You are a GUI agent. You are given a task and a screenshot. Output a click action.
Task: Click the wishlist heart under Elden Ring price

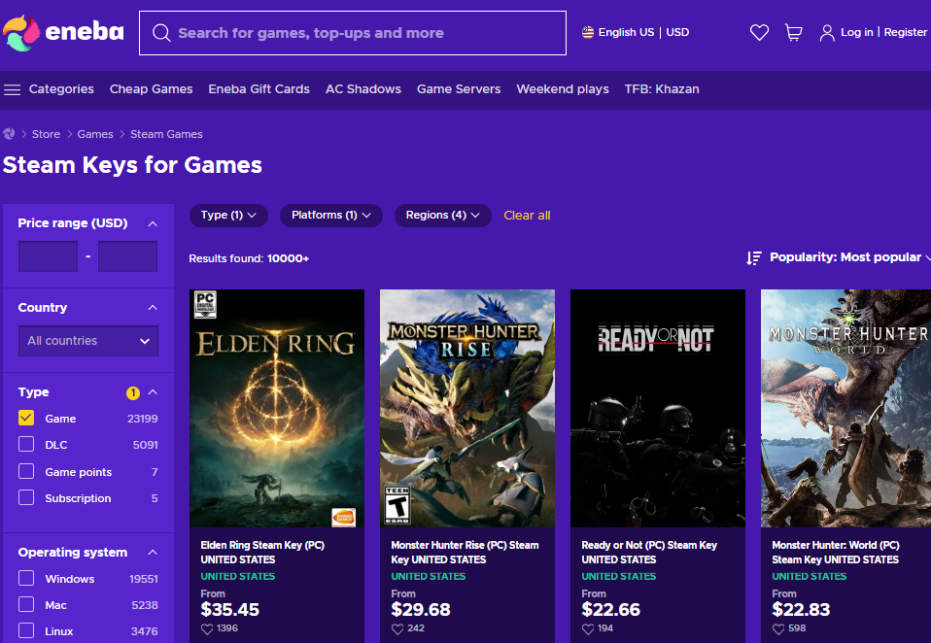[x=206, y=628]
